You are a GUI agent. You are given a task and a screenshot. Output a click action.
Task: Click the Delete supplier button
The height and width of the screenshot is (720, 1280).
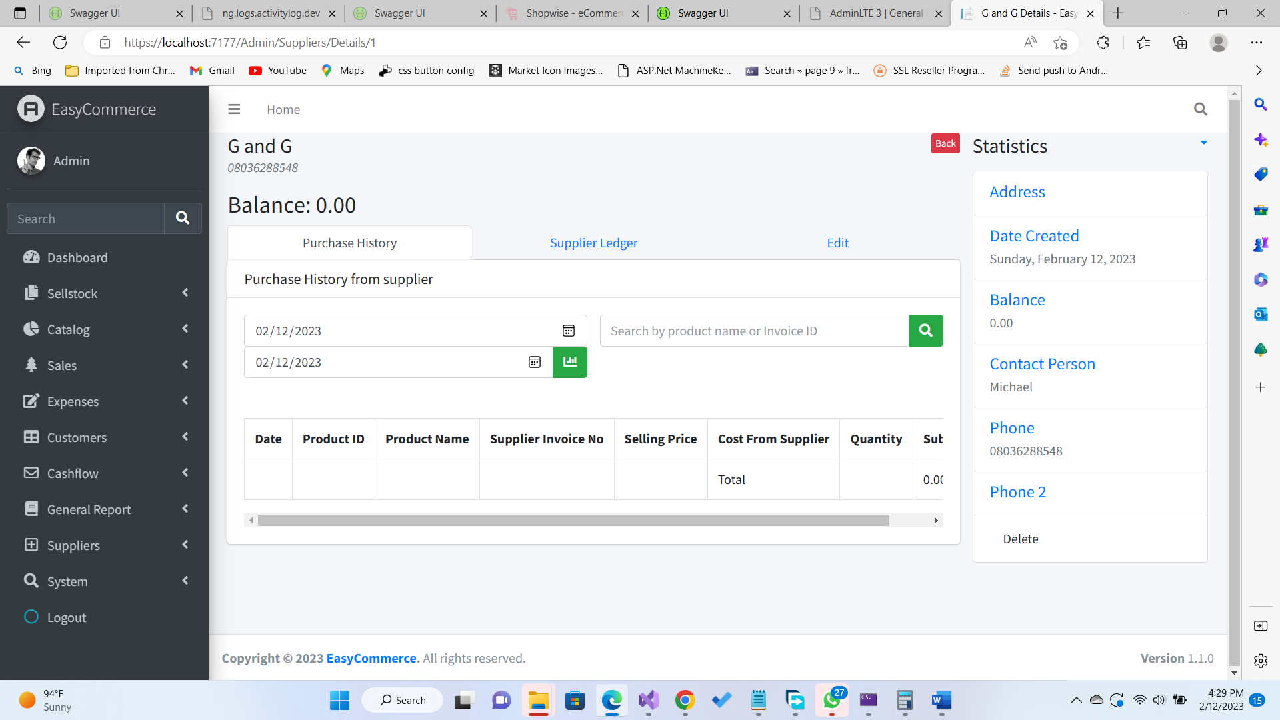[x=1020, y=539]
